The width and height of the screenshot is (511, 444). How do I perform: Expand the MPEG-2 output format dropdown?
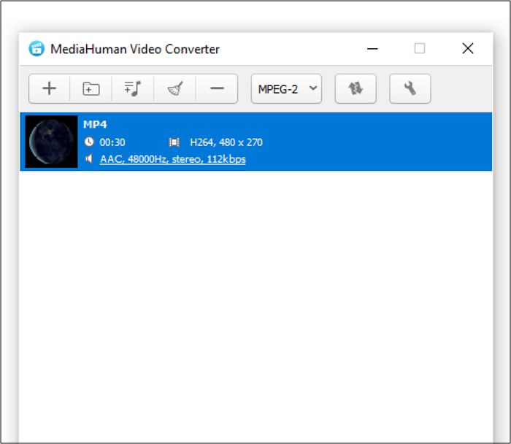[286, 89]
